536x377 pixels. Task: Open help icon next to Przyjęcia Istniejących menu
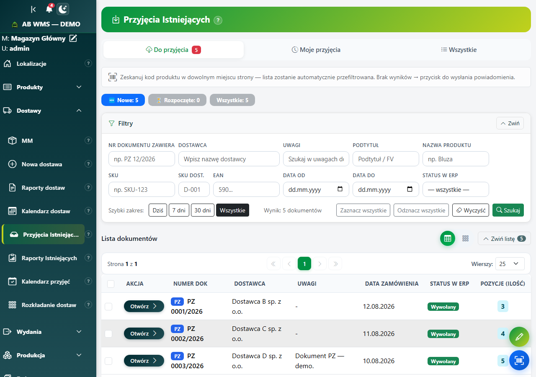88,235
